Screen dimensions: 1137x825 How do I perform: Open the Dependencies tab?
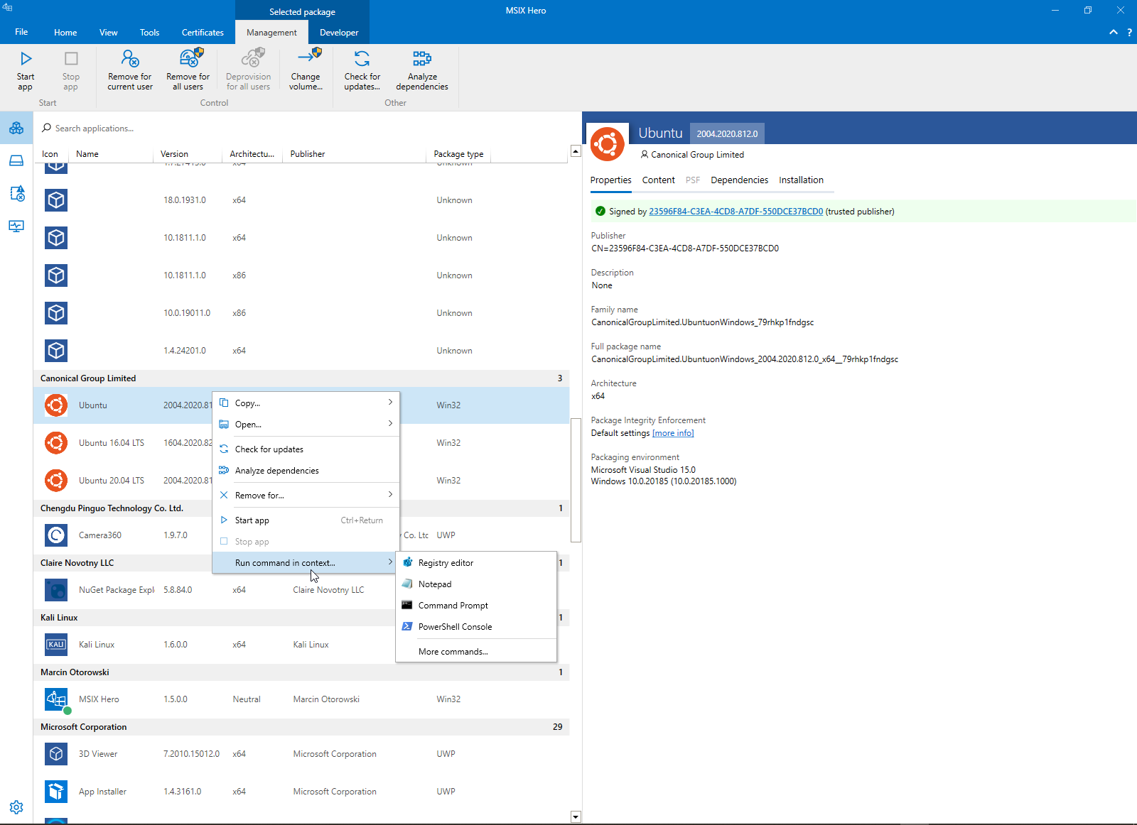pyautogui.click(x=739, y=180)
